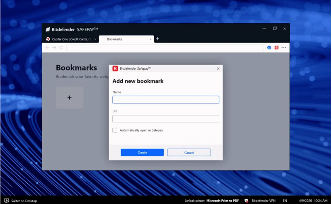Click the Cancel button
This screenshot has width=332, height=204.
pyautogui.click(x=189, y=153)
